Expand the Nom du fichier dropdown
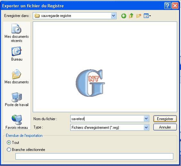 tap(146, 119)
